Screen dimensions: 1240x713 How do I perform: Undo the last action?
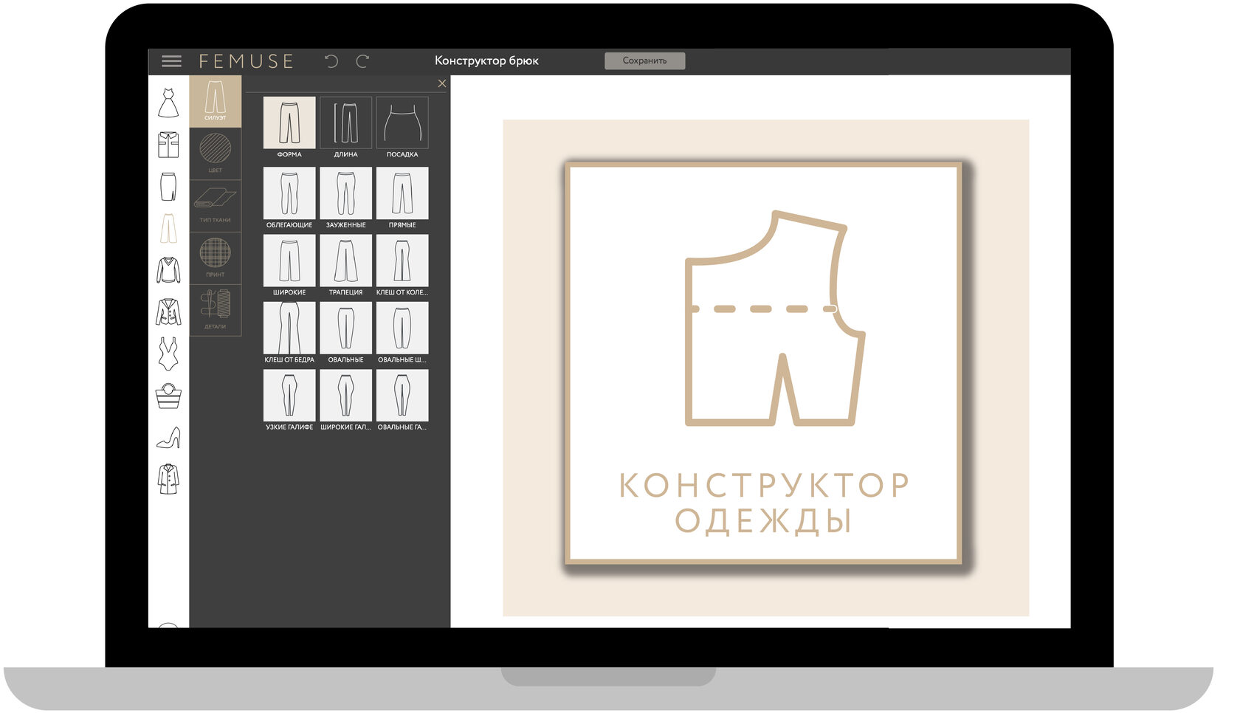(331, 61)
